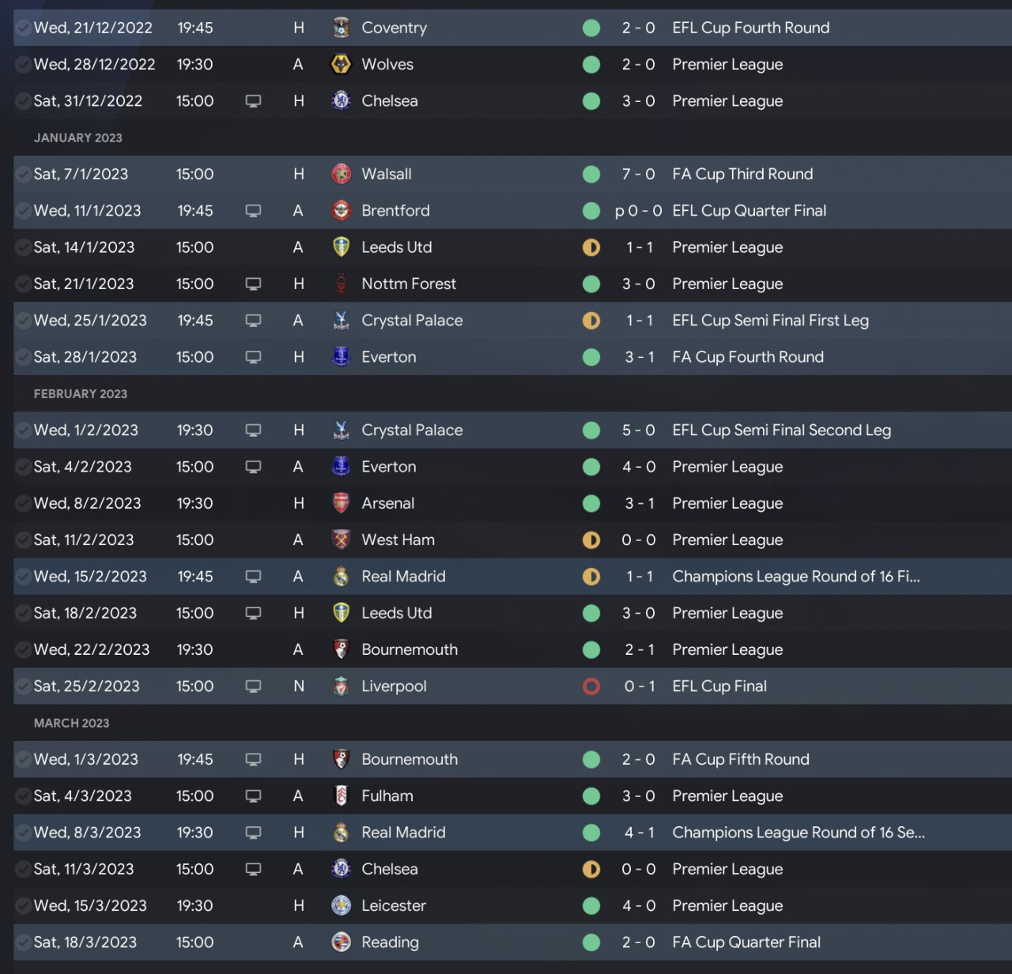Toggle the checkmark beside Sat, 7/1/2023
The height and width of the screenshot is (974, 1012).
[23, 174]
